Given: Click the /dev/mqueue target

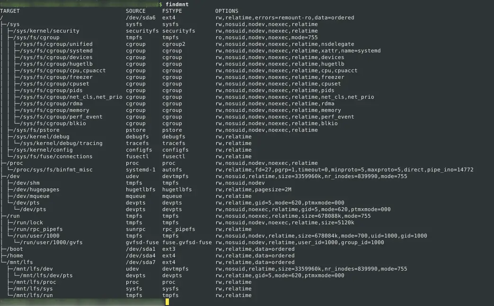Looking at the screenshot, I should [31, 196].
